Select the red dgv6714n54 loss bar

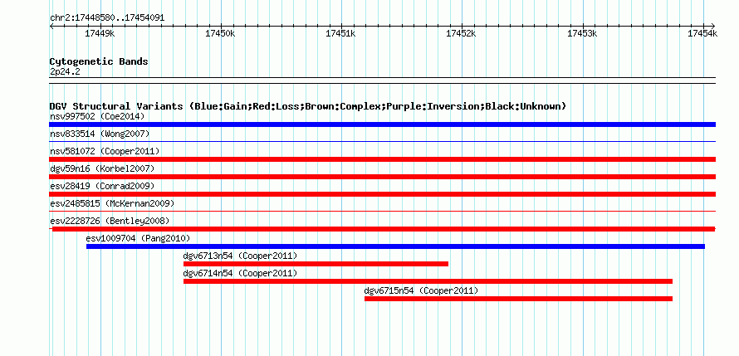[x=428, y=281]
